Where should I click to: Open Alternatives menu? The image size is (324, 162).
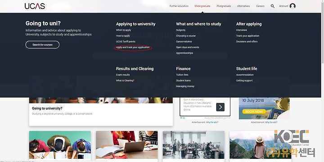(x=243, y=6)
